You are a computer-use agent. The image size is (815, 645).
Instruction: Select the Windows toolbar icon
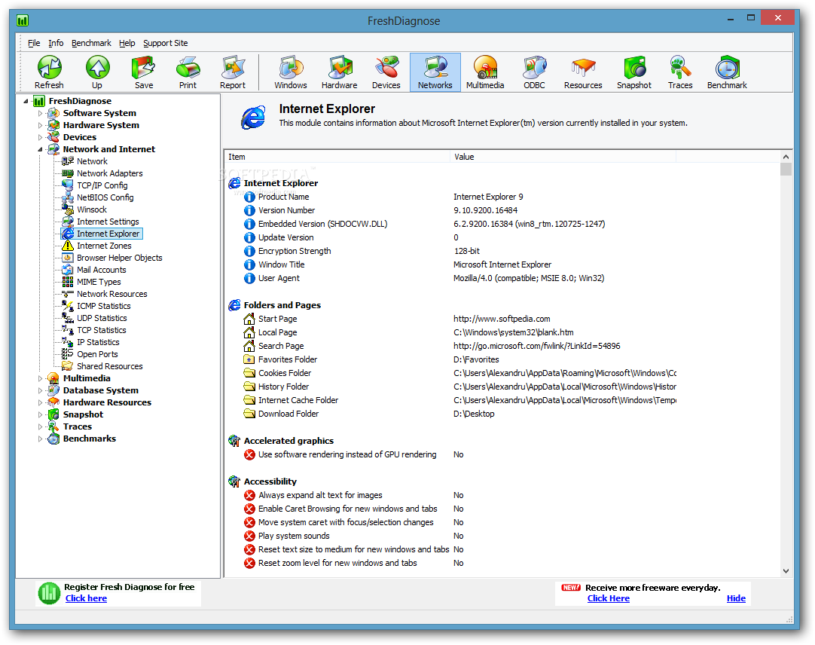click(x=291, y=73)
